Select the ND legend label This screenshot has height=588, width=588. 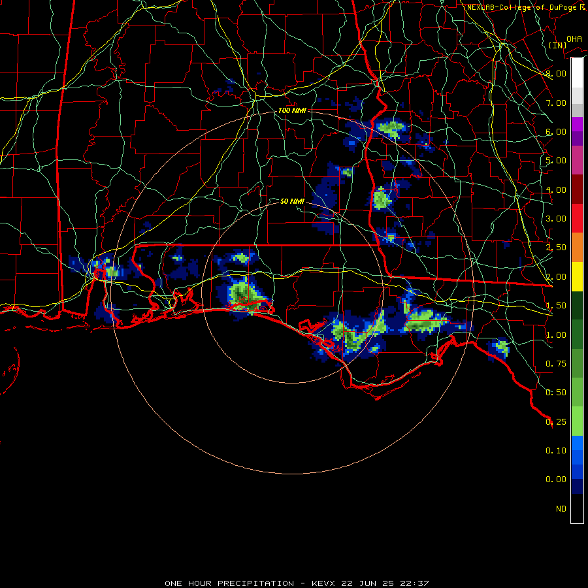[x=561, y=509]
